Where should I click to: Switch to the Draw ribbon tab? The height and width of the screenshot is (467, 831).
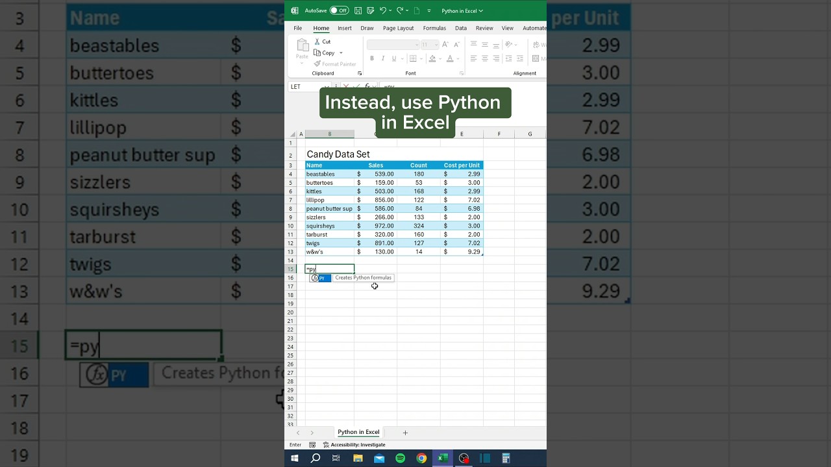coord(367,28)
